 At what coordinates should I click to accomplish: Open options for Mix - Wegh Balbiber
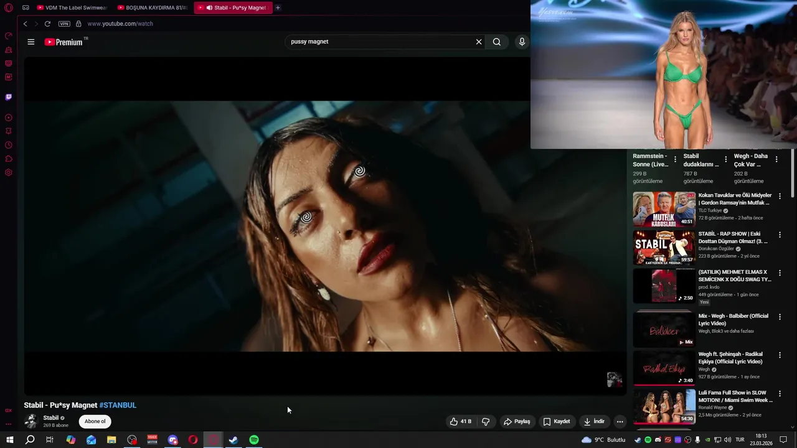[x=780, y=317]
